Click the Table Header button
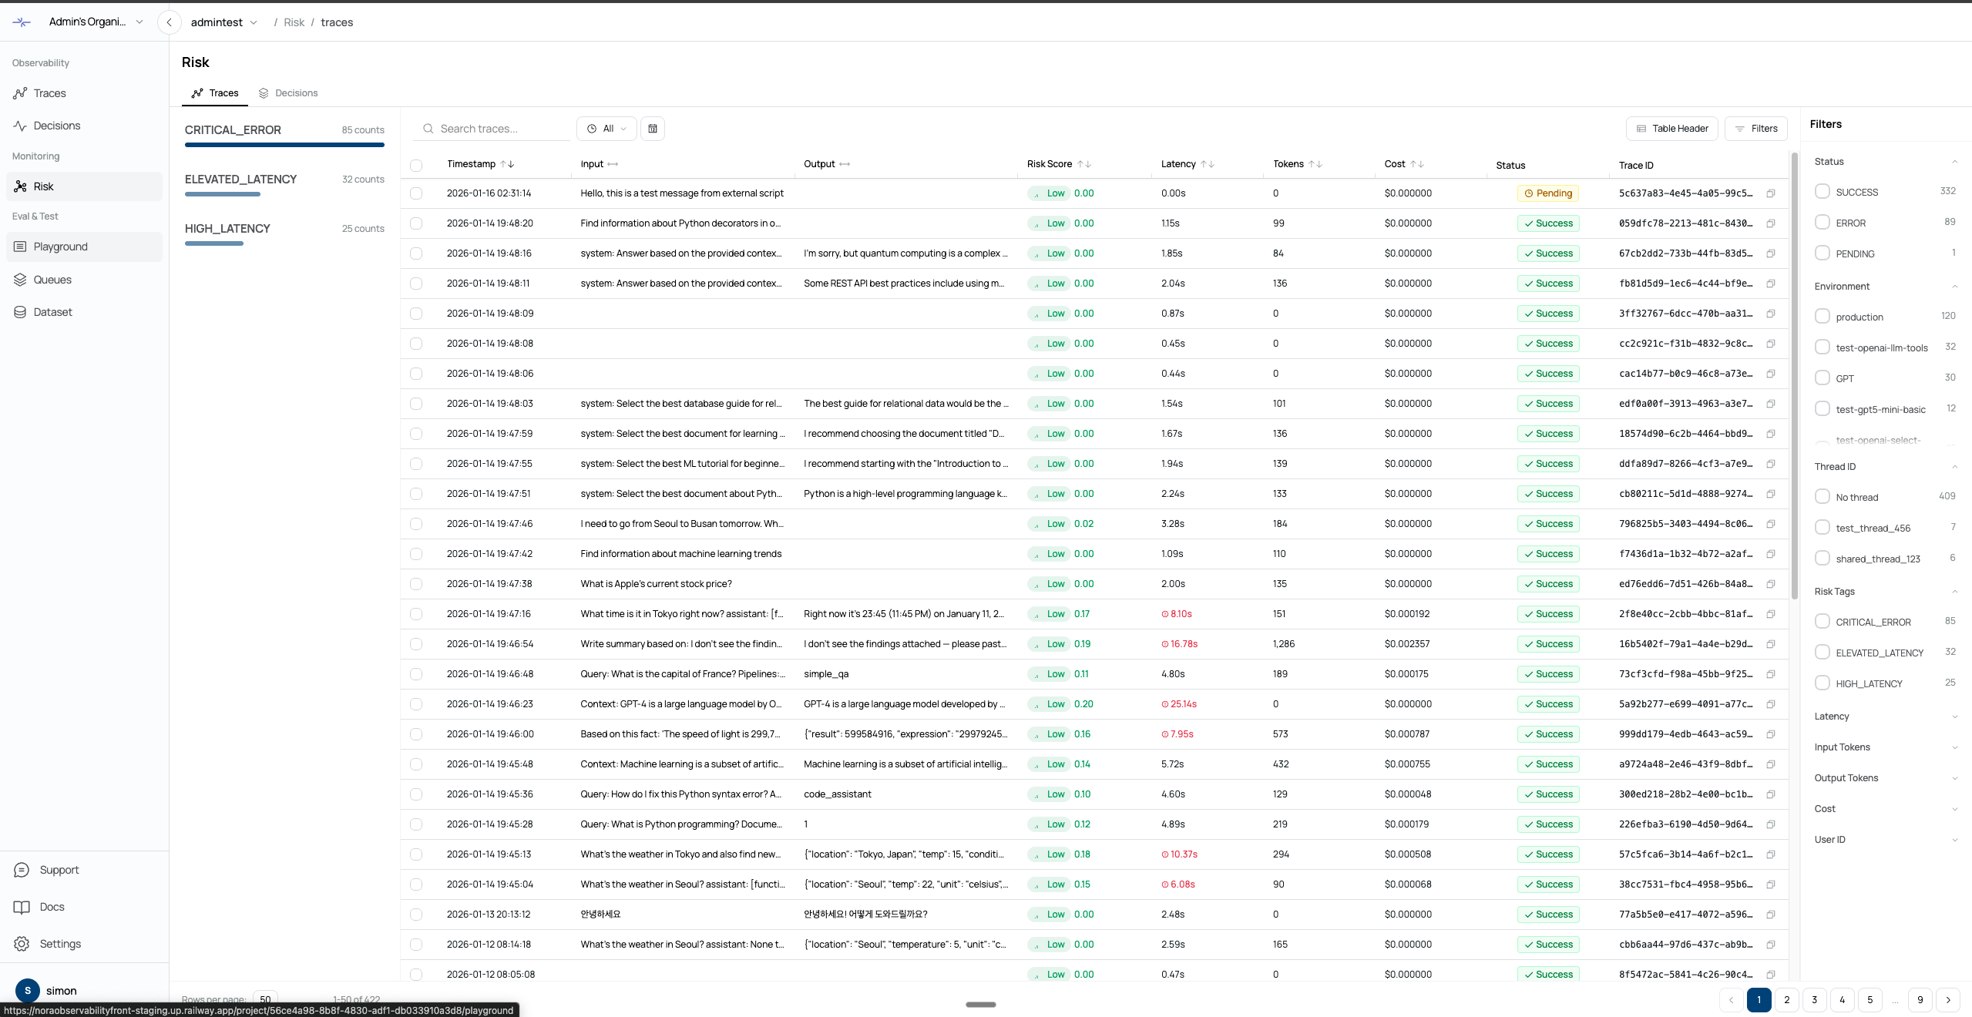 1672,129
